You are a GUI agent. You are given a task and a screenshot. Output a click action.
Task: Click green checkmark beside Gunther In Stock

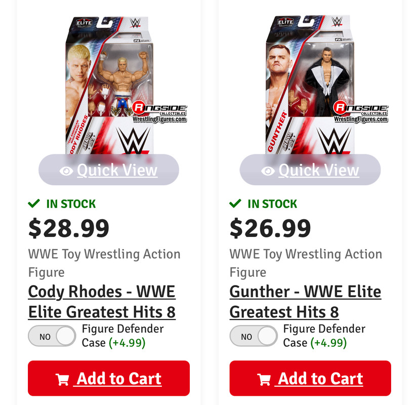pyautogui.click(x=235, y=204)
